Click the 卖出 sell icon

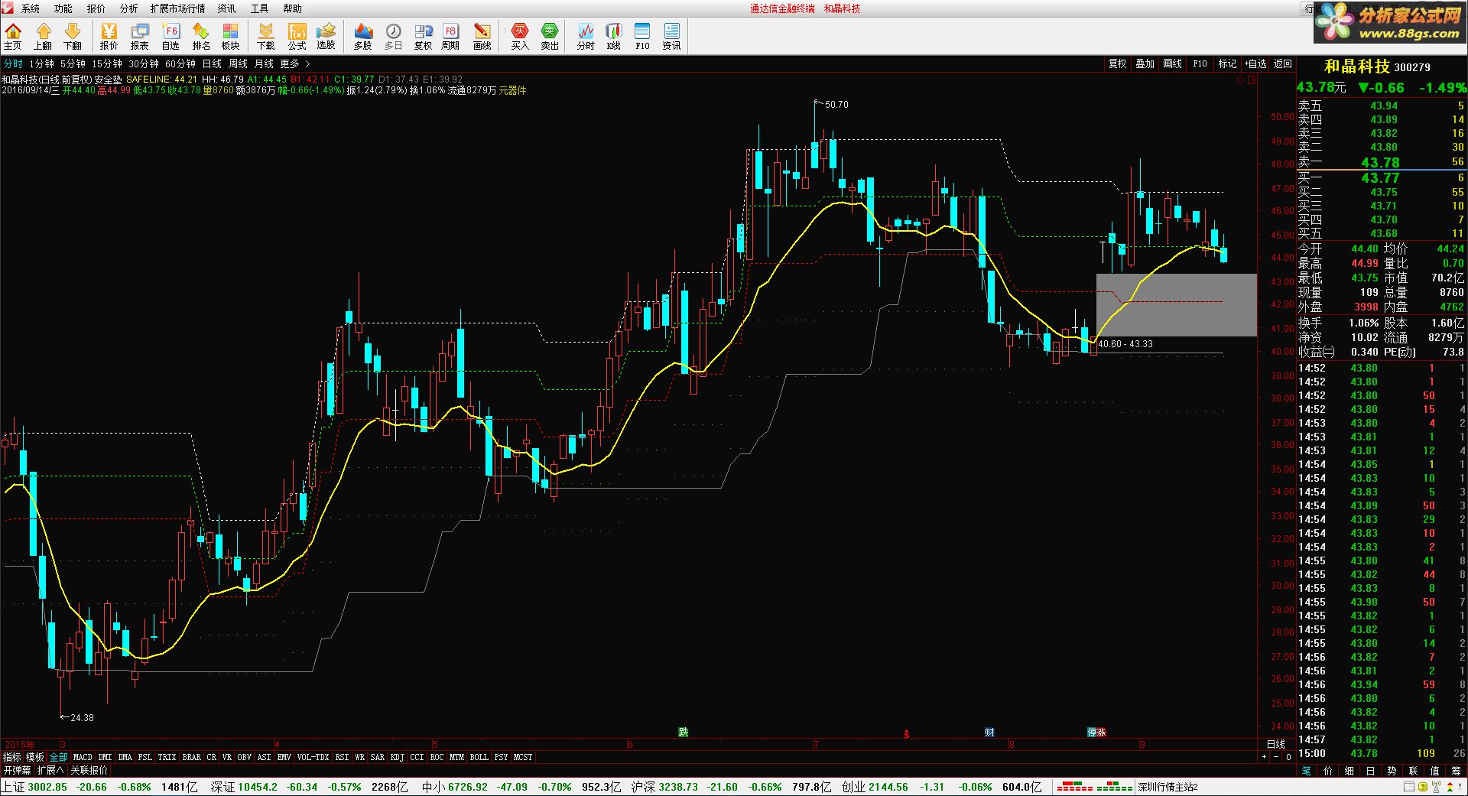(x=550, y=36)
